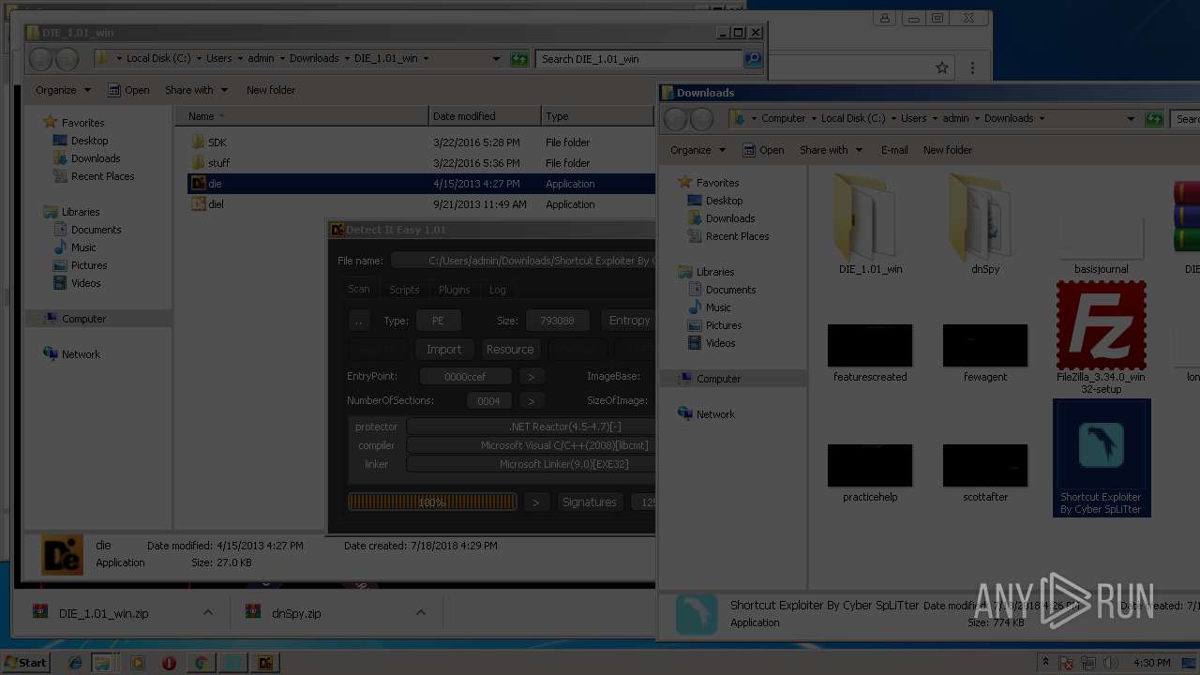1200x675 pixels.
Task: Select the diel application file icon
Action: pyautogui.click(x=198, y=204)
